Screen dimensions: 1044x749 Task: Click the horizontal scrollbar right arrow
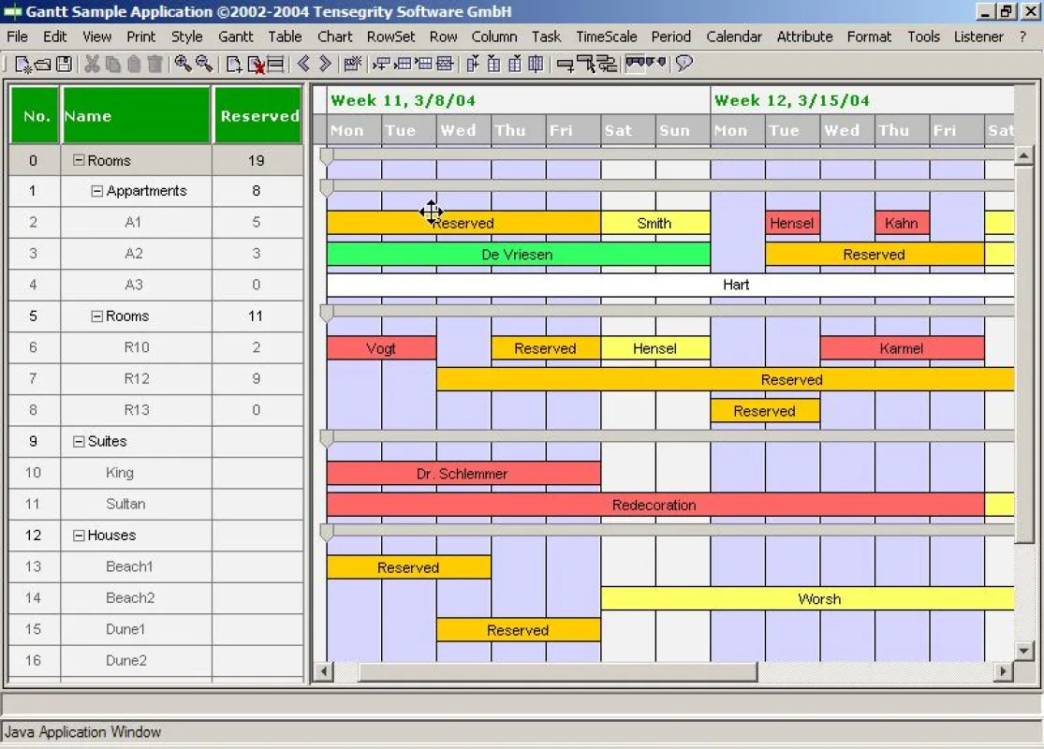[x=1003, y=671]
